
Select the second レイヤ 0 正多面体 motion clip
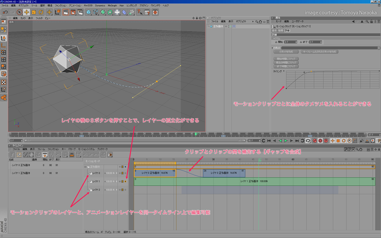point(224,173)
